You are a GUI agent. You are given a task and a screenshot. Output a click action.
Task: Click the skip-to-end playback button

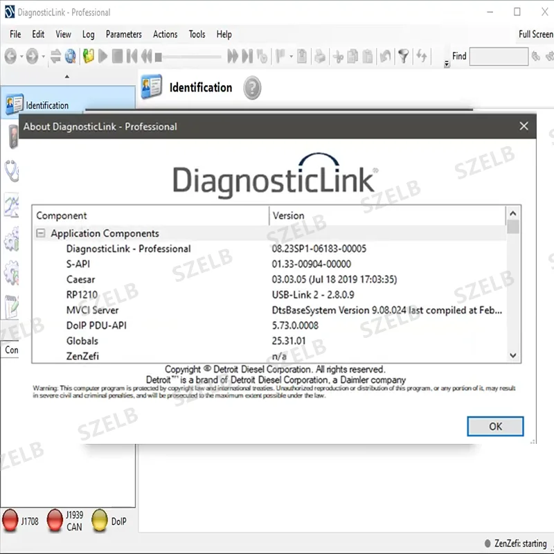[247, 56]
